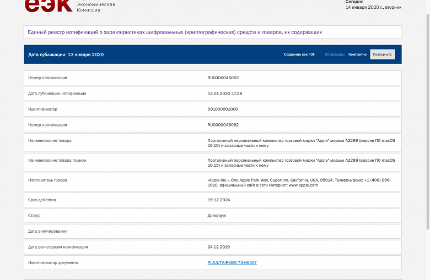
Task: Click the registration date value 24.12.2019
Action: tap(218, 247)
